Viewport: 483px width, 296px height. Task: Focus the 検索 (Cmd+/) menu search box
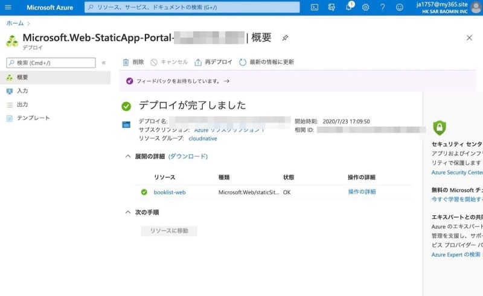[x=51, y=63]
